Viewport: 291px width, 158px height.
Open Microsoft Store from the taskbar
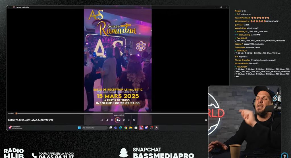click(x=136, y=128)
